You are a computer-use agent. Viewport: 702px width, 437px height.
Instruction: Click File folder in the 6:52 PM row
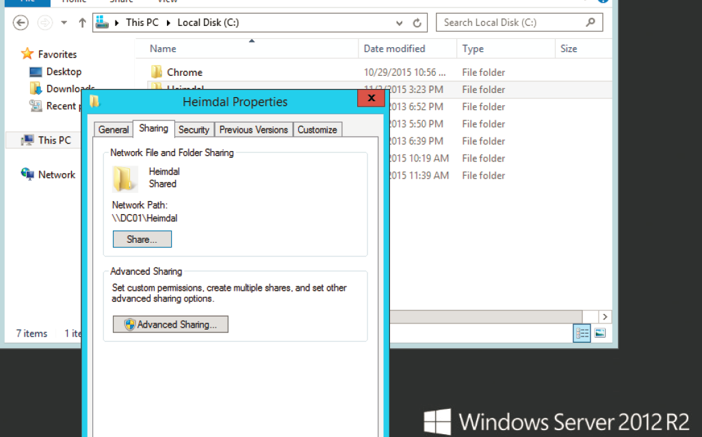tap(484, 107)
